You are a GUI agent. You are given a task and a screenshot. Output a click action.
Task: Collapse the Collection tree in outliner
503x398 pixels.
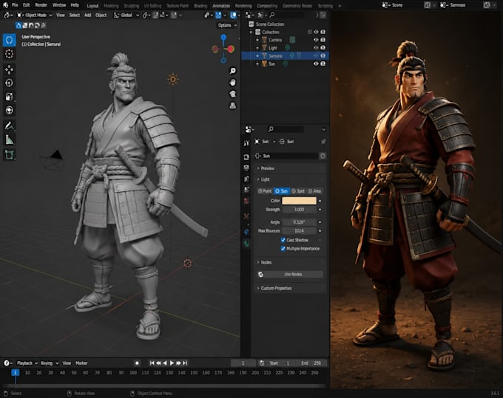pyautogui.click(x=251, y=32)
